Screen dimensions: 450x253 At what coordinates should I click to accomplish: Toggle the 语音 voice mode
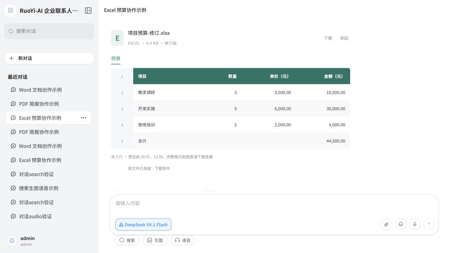tap(182, 240)
